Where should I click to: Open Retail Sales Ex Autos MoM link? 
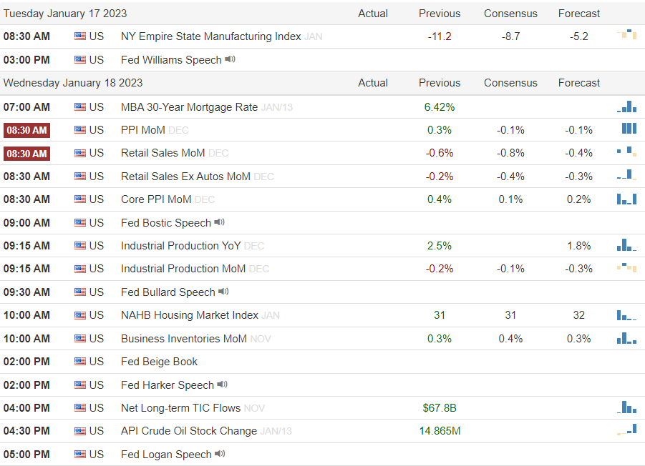(x=185, y=176)
